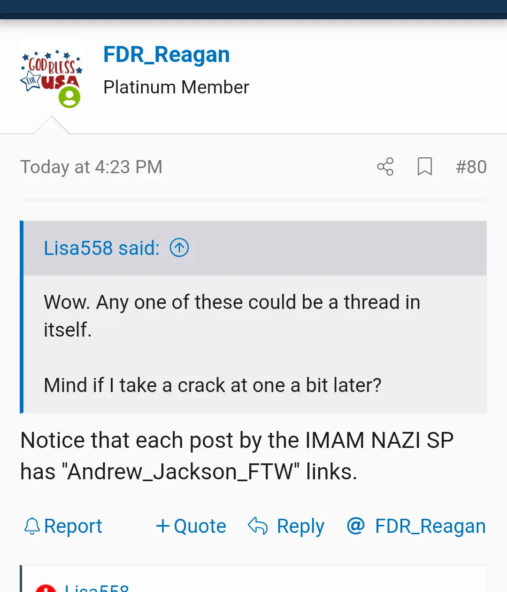Click the Reply button label

pyautogui.click(x=300, y=526)
